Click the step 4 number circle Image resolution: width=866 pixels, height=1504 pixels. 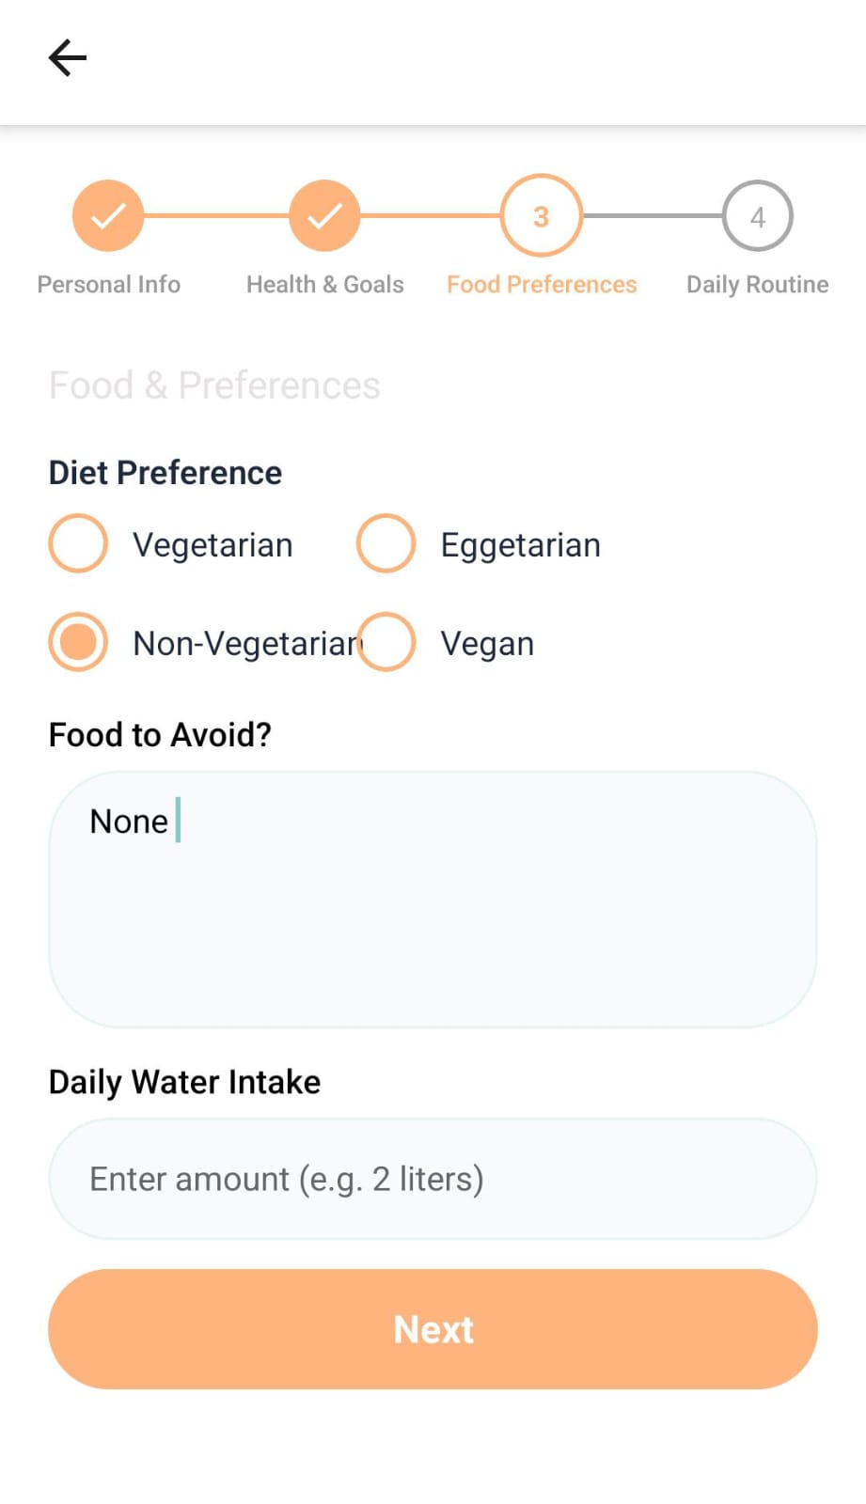[757, 216]
